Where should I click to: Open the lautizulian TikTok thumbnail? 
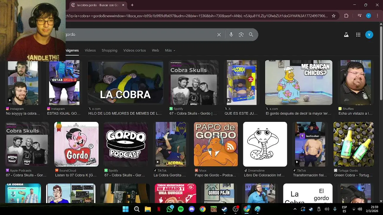[x=310, y=144]
